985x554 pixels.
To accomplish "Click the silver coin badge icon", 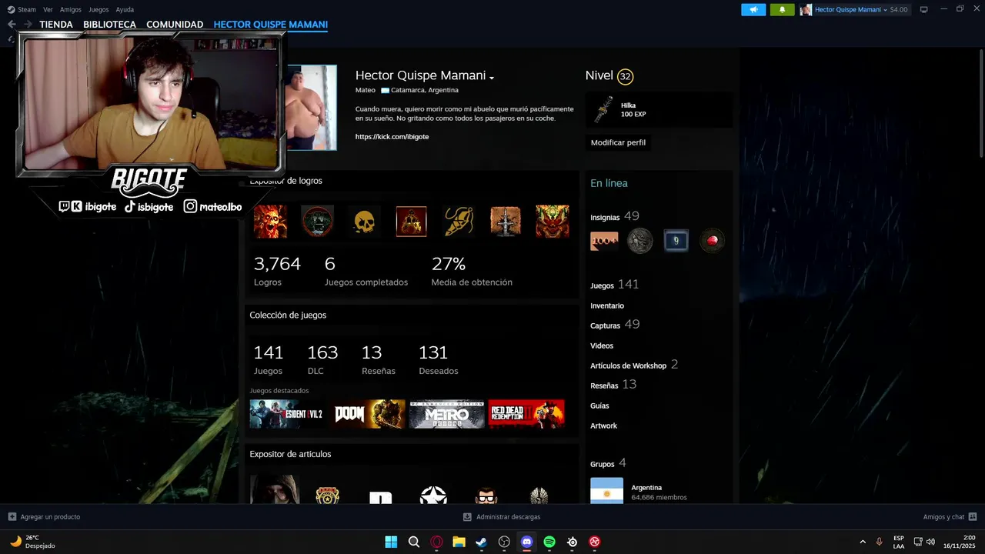I will pos(639,241).
